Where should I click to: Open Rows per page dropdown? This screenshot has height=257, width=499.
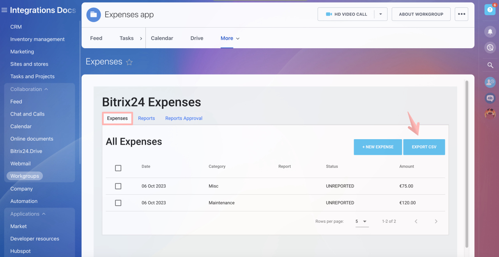[x=362, y=221]
